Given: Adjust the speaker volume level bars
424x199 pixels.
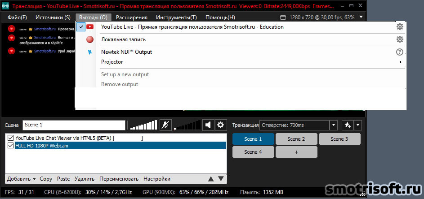Looking at the screenshot, I should tap(187, 125).
